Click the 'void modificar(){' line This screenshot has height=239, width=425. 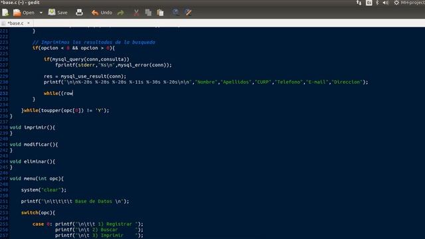pos(34,145)
